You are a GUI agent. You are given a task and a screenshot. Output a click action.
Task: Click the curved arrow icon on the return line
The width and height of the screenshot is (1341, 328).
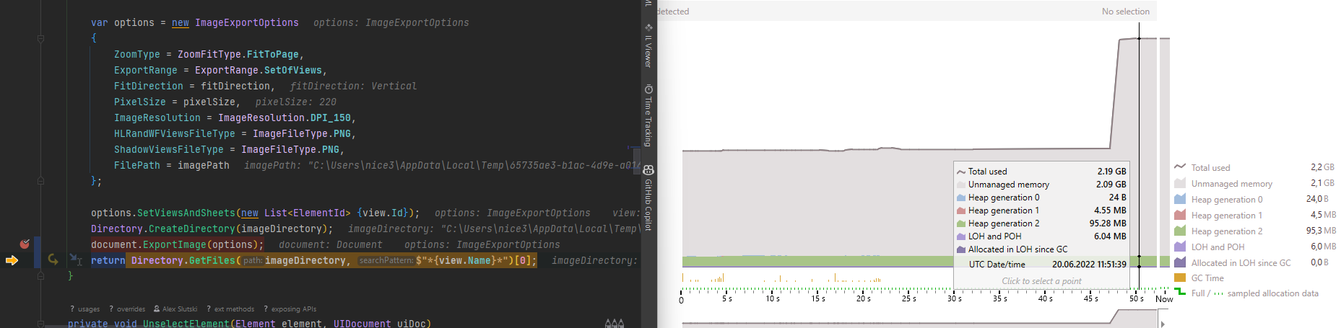tap(53, 259)
